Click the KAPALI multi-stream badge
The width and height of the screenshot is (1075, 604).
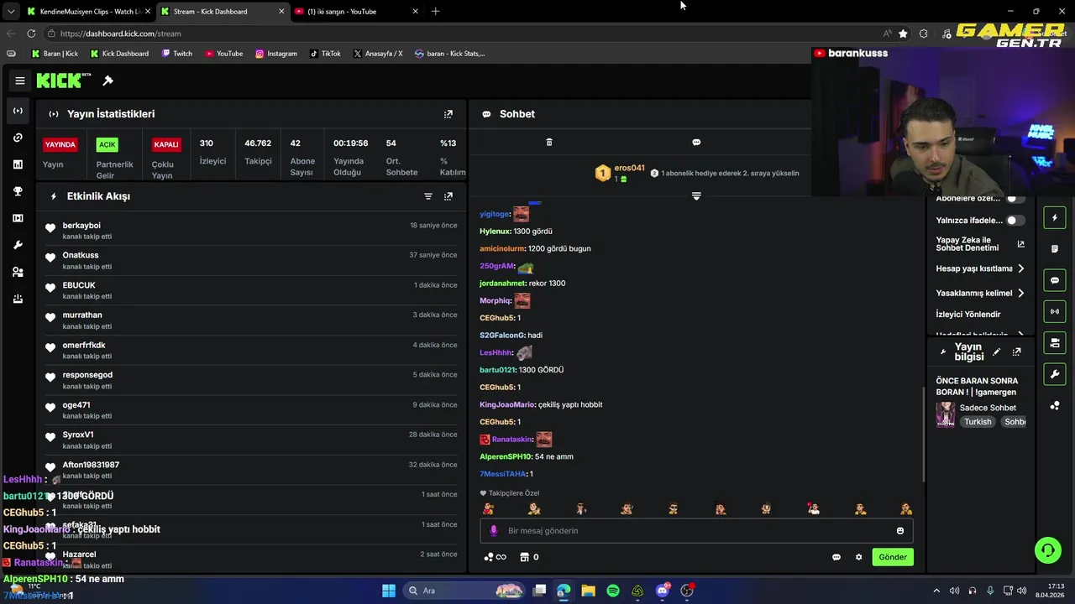(166, 144)
